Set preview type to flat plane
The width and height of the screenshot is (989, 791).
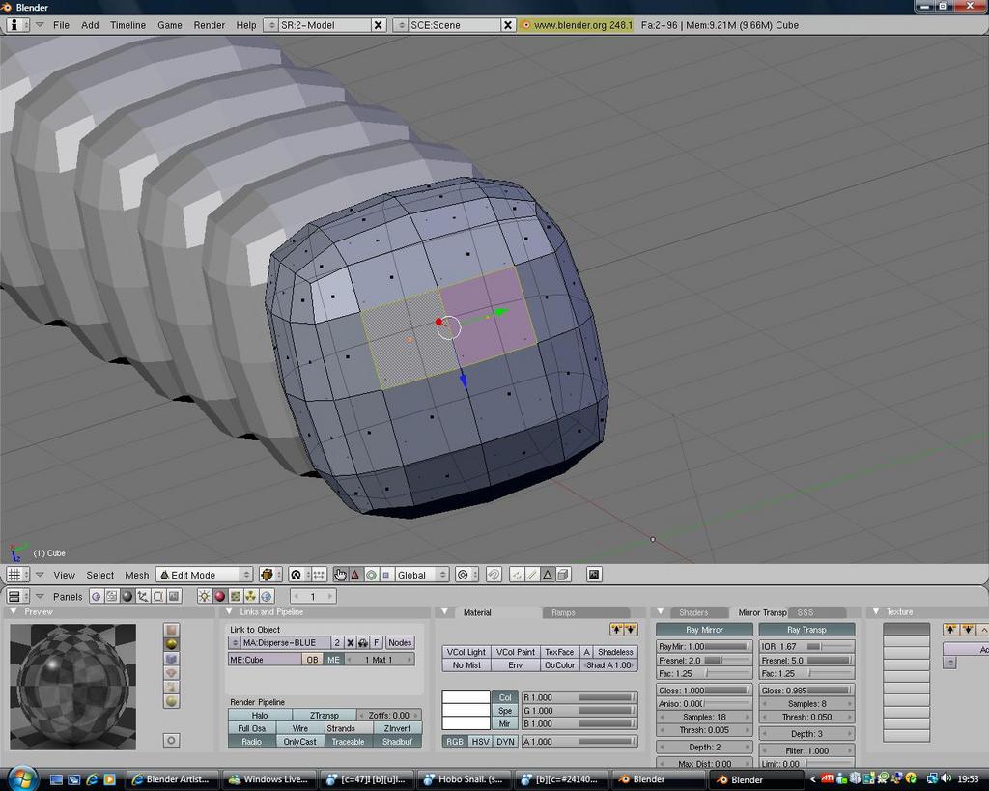[x=171, y=630]
